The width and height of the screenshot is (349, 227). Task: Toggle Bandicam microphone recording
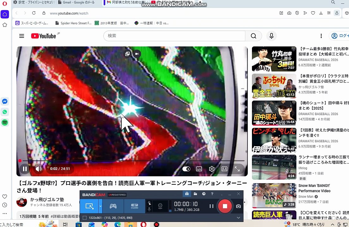click(149, 209)
